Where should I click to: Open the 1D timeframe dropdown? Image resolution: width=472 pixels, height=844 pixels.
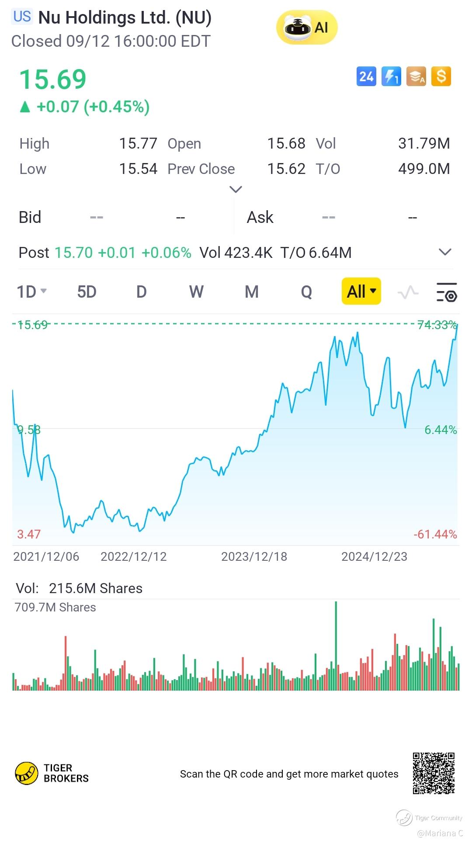coord(31,292)
